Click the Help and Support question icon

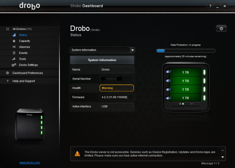point(8,81)
